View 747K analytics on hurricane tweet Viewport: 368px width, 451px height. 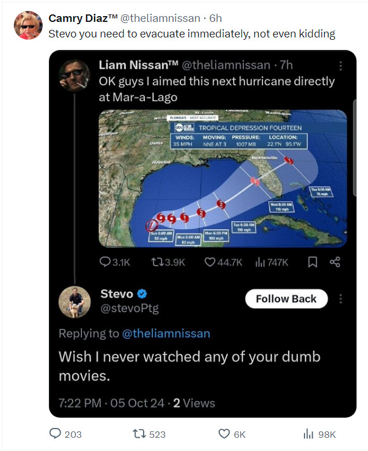pyautogui.click(x=272, y=262)
